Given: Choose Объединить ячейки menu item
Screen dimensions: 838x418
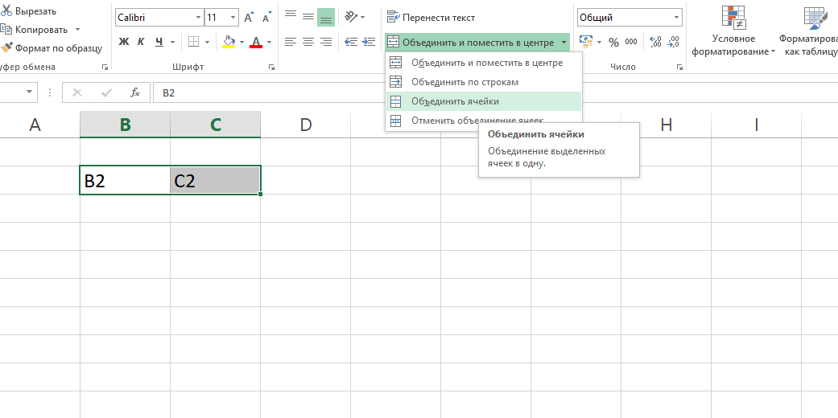Looking at the screenshot, I should pyautogui.click(x=483, y=101).
